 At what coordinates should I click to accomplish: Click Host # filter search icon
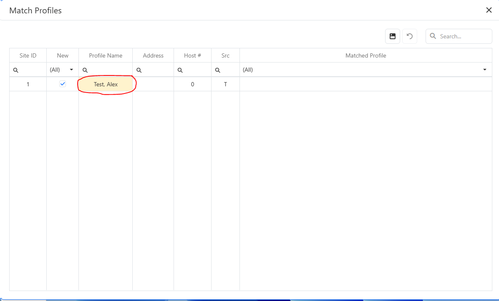[x=180, y=70]
